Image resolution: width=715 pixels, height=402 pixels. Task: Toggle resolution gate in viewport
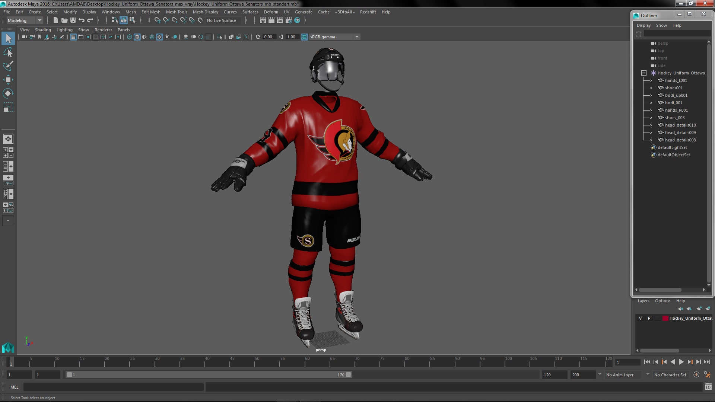88,37
